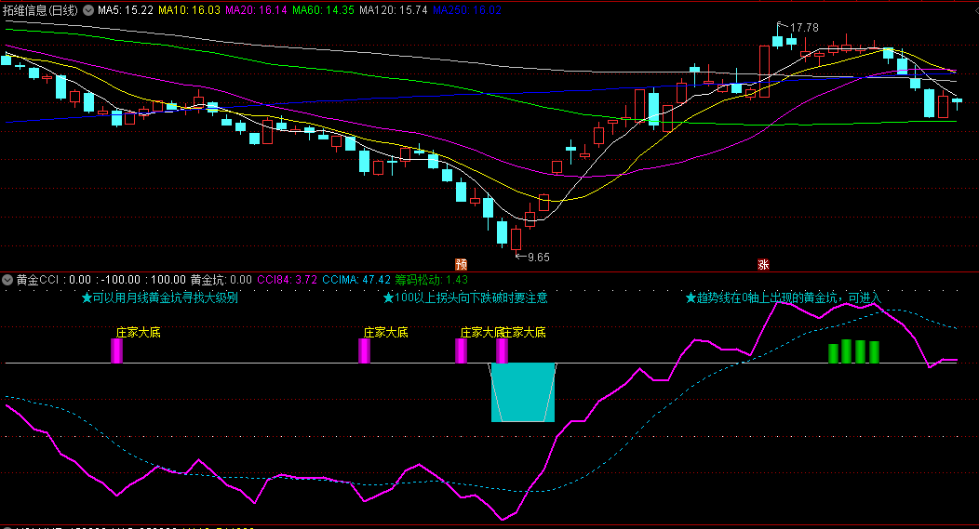
Task: Click the candlestick at the 9.65 low
Action: [x=516, y=240]
